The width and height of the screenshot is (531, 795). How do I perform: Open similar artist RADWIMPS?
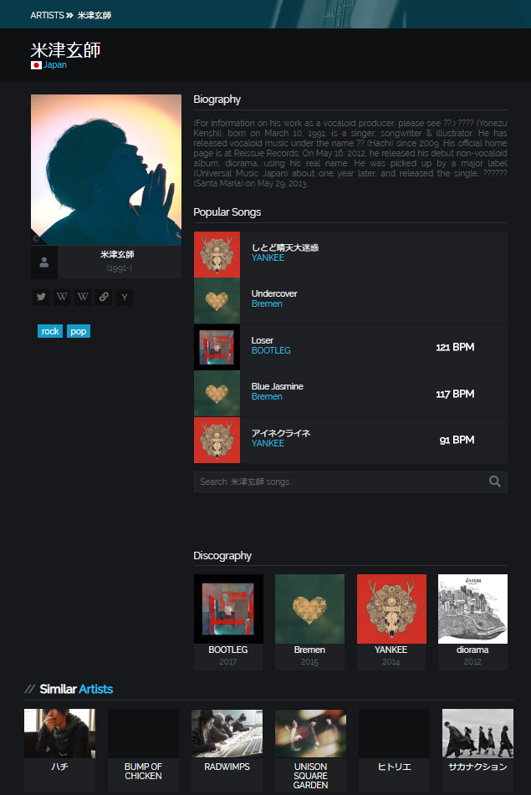(x=227, y=750)
